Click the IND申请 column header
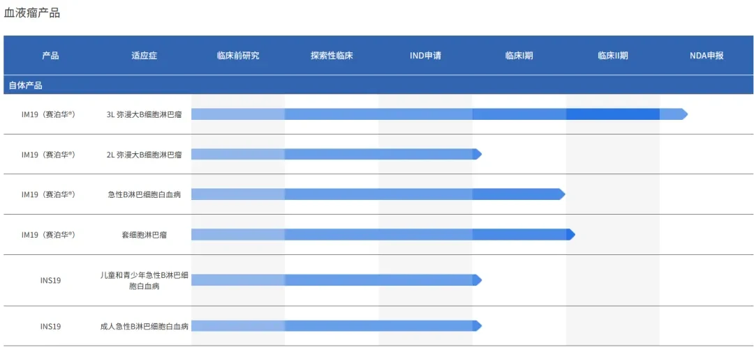The image size is (754, 347). tap(426, 56)
